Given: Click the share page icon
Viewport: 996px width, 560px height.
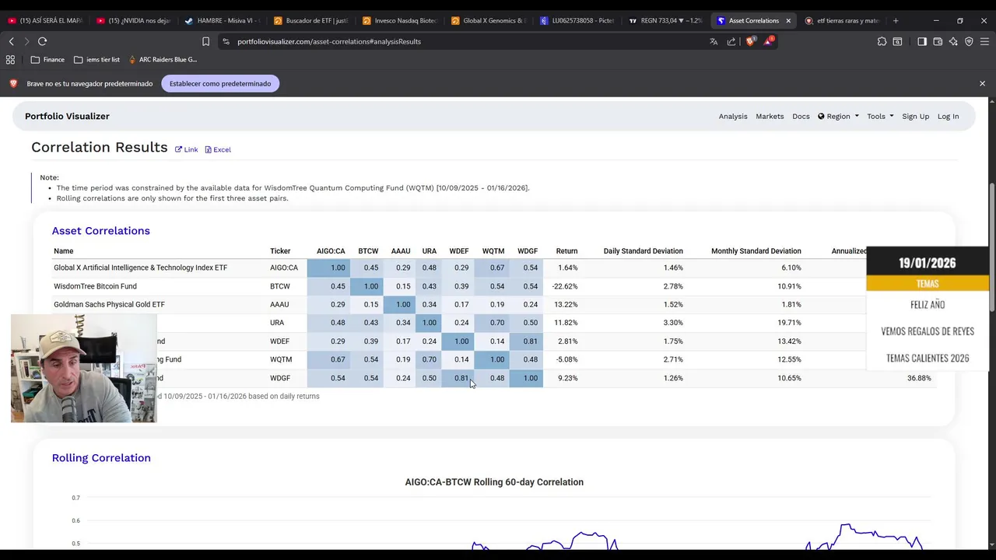Looking at the screenshot, I should (731, 41).
